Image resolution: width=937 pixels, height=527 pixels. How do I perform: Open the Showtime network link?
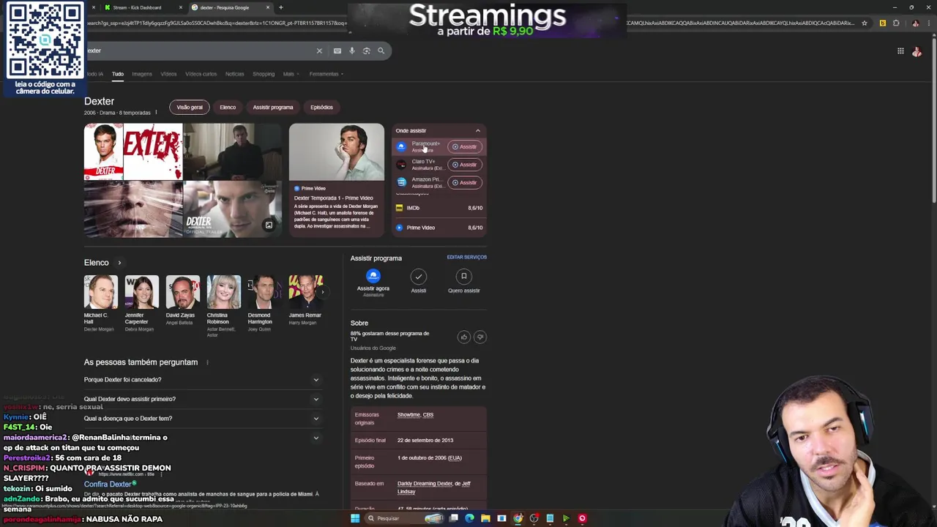tap(408, 415)
